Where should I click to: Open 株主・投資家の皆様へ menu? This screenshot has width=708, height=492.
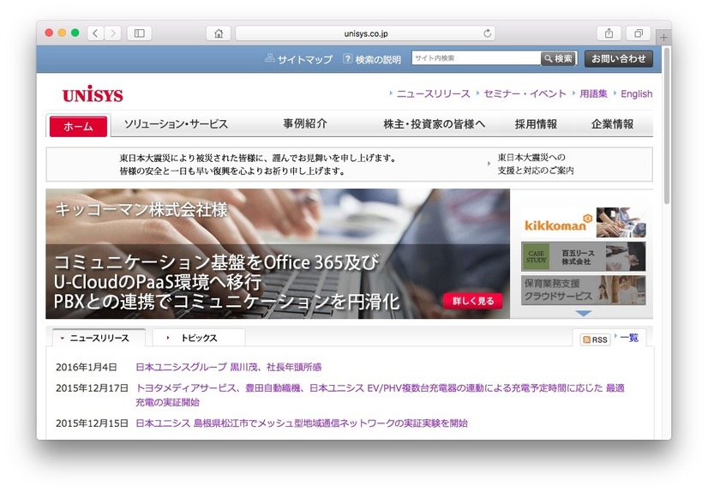(435, 124)
